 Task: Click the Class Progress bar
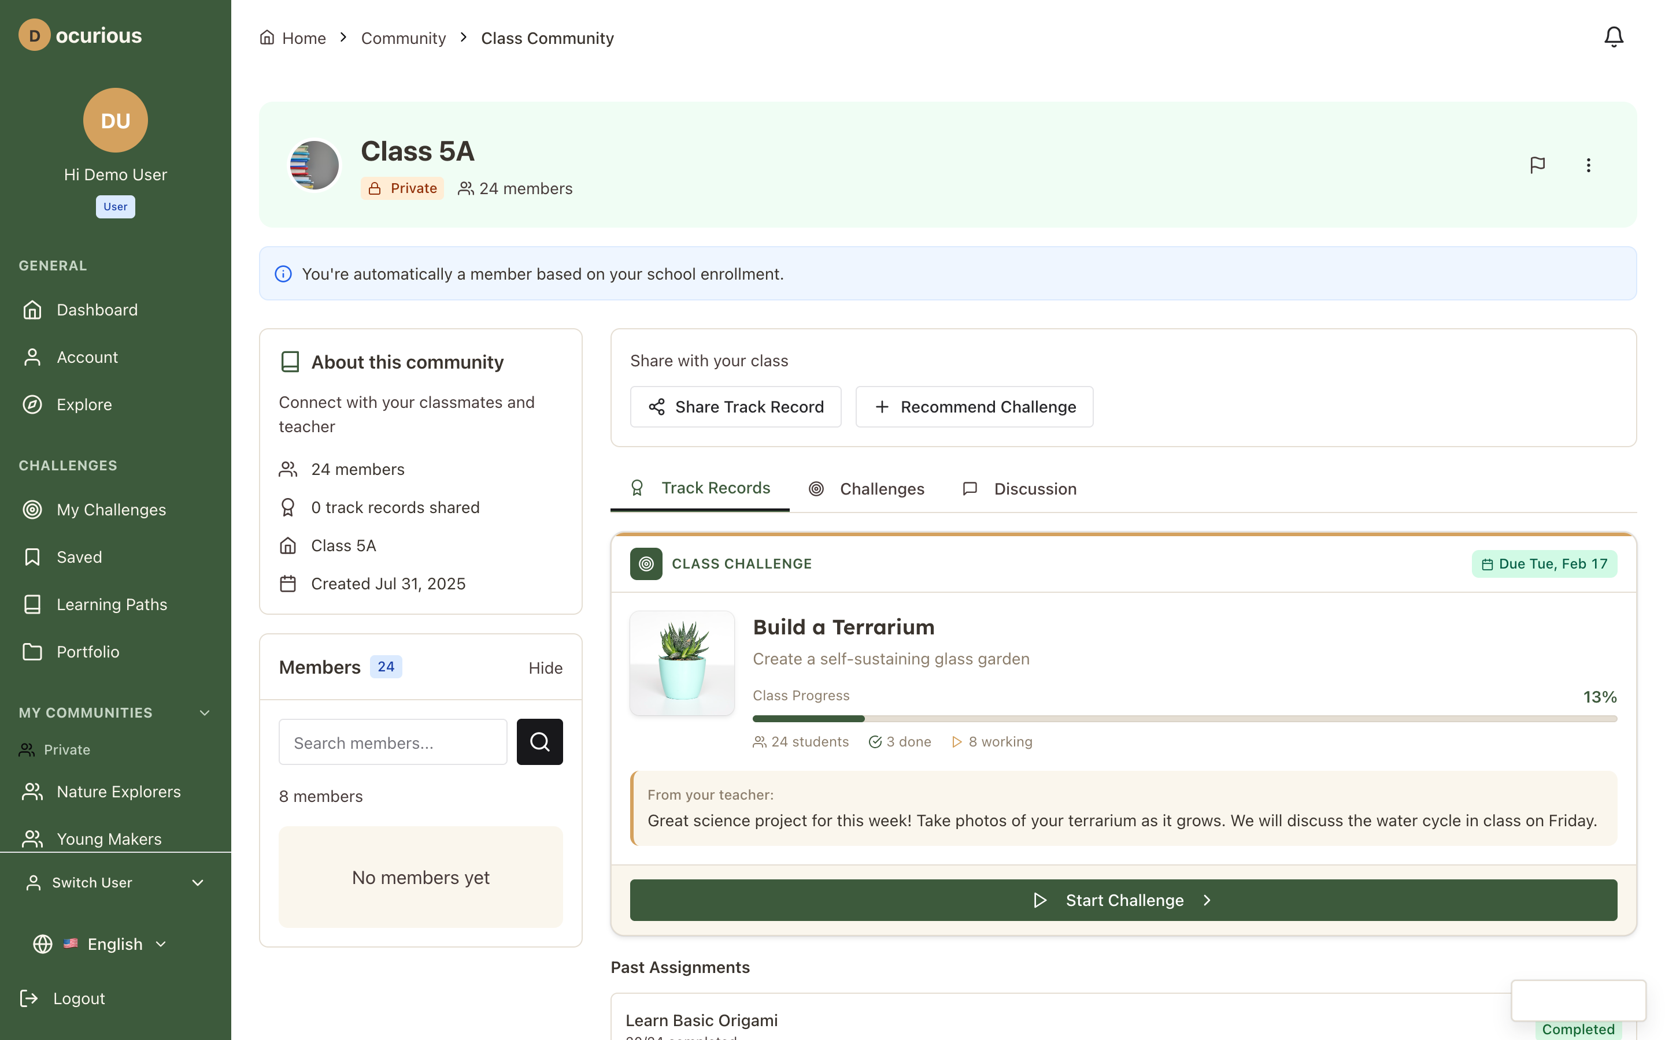click(1184, 718)
